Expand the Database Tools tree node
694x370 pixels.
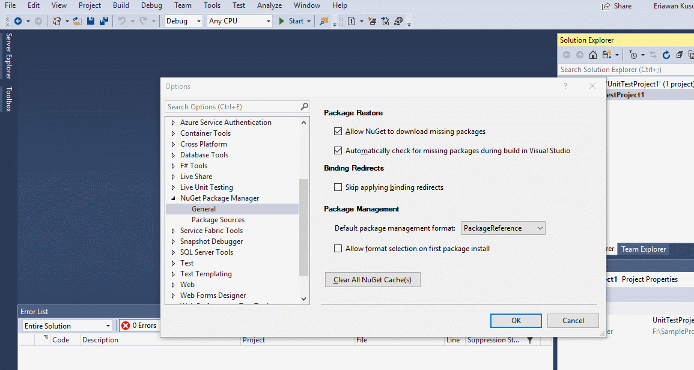173,154
